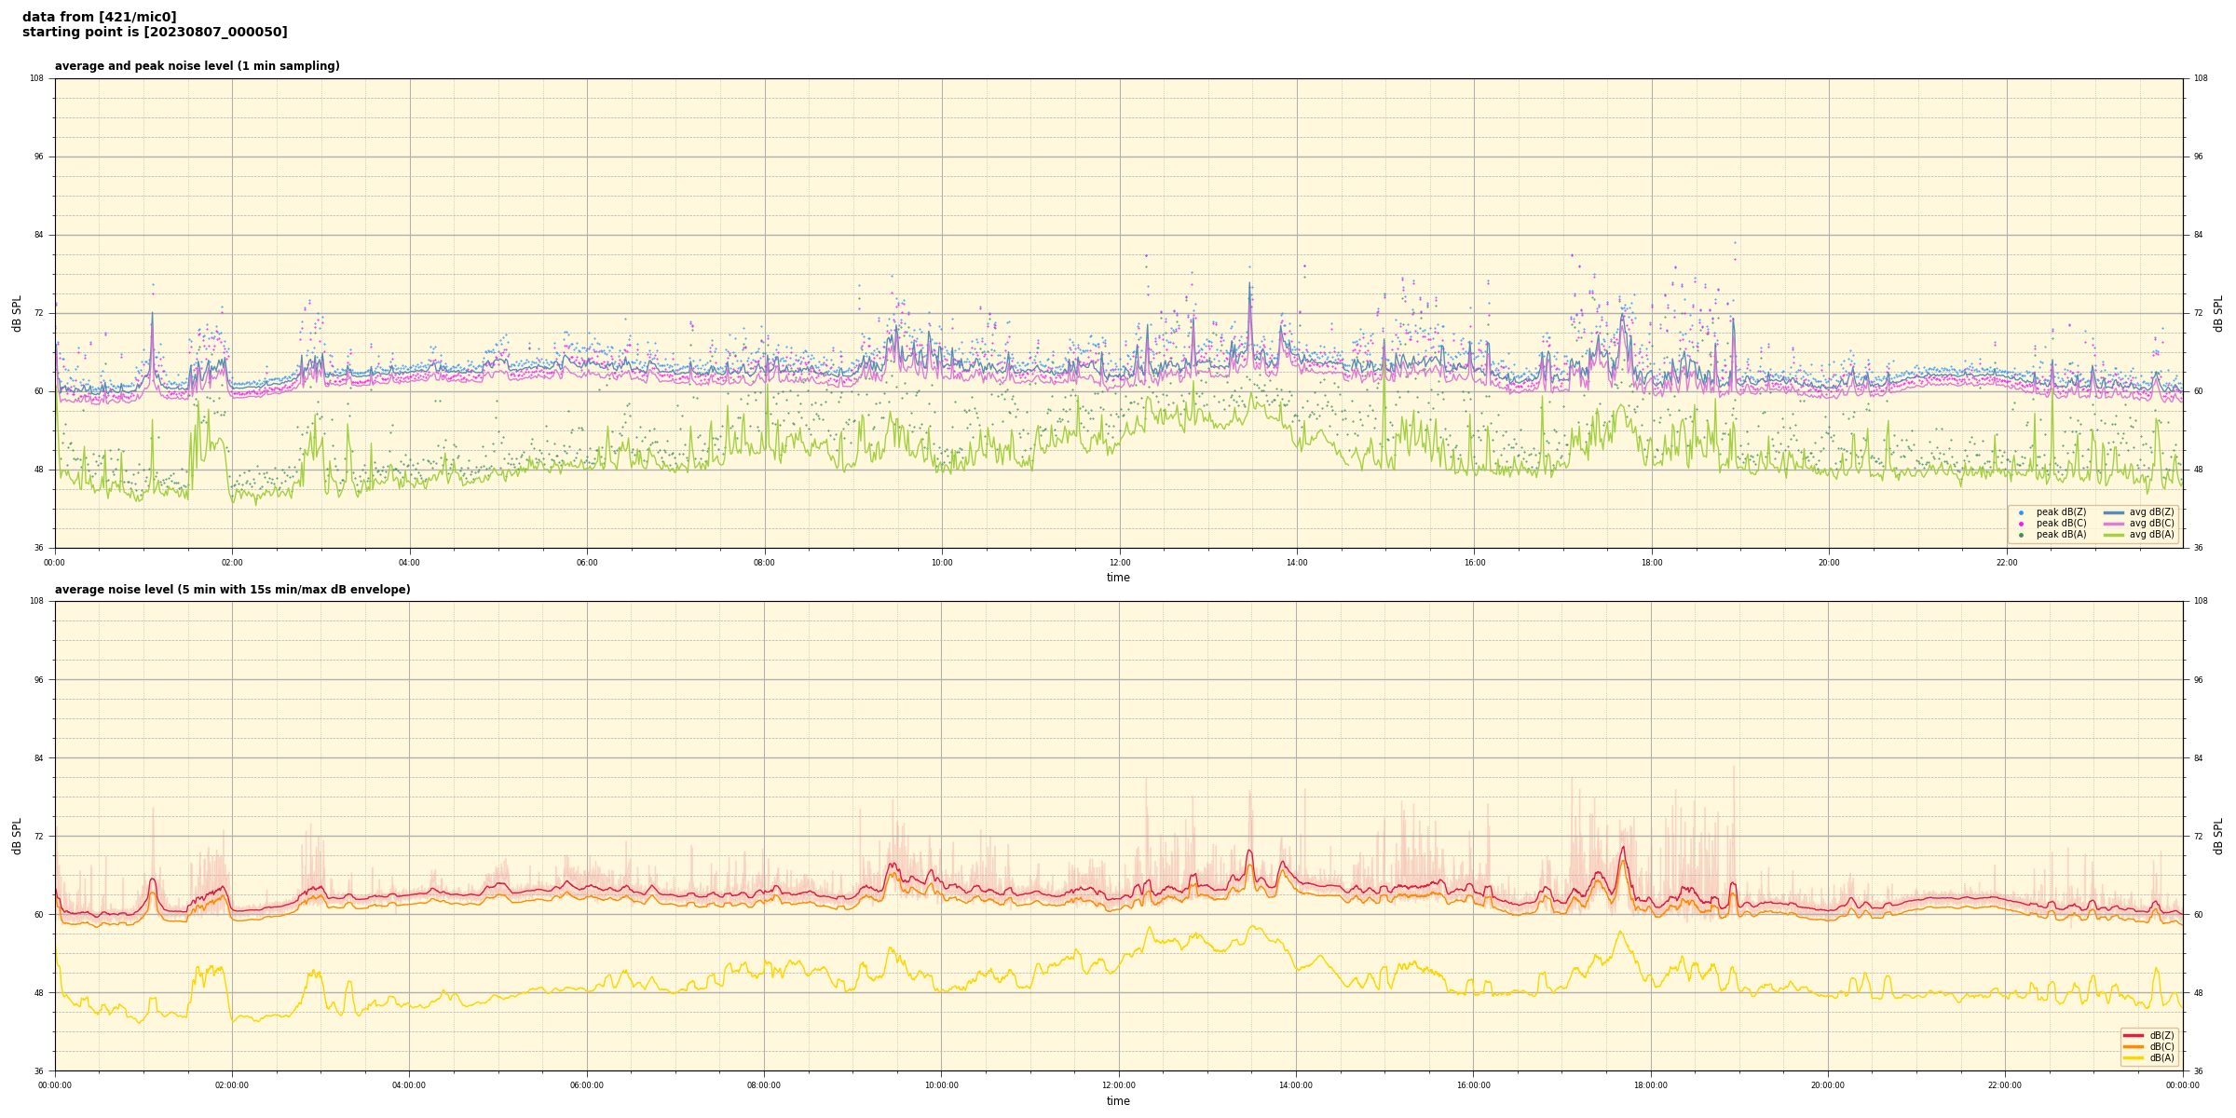Click the avg dB(A) legend line
Image resolution: width=2236 pixels, height=1118 pixels.
click(2114, 535)
